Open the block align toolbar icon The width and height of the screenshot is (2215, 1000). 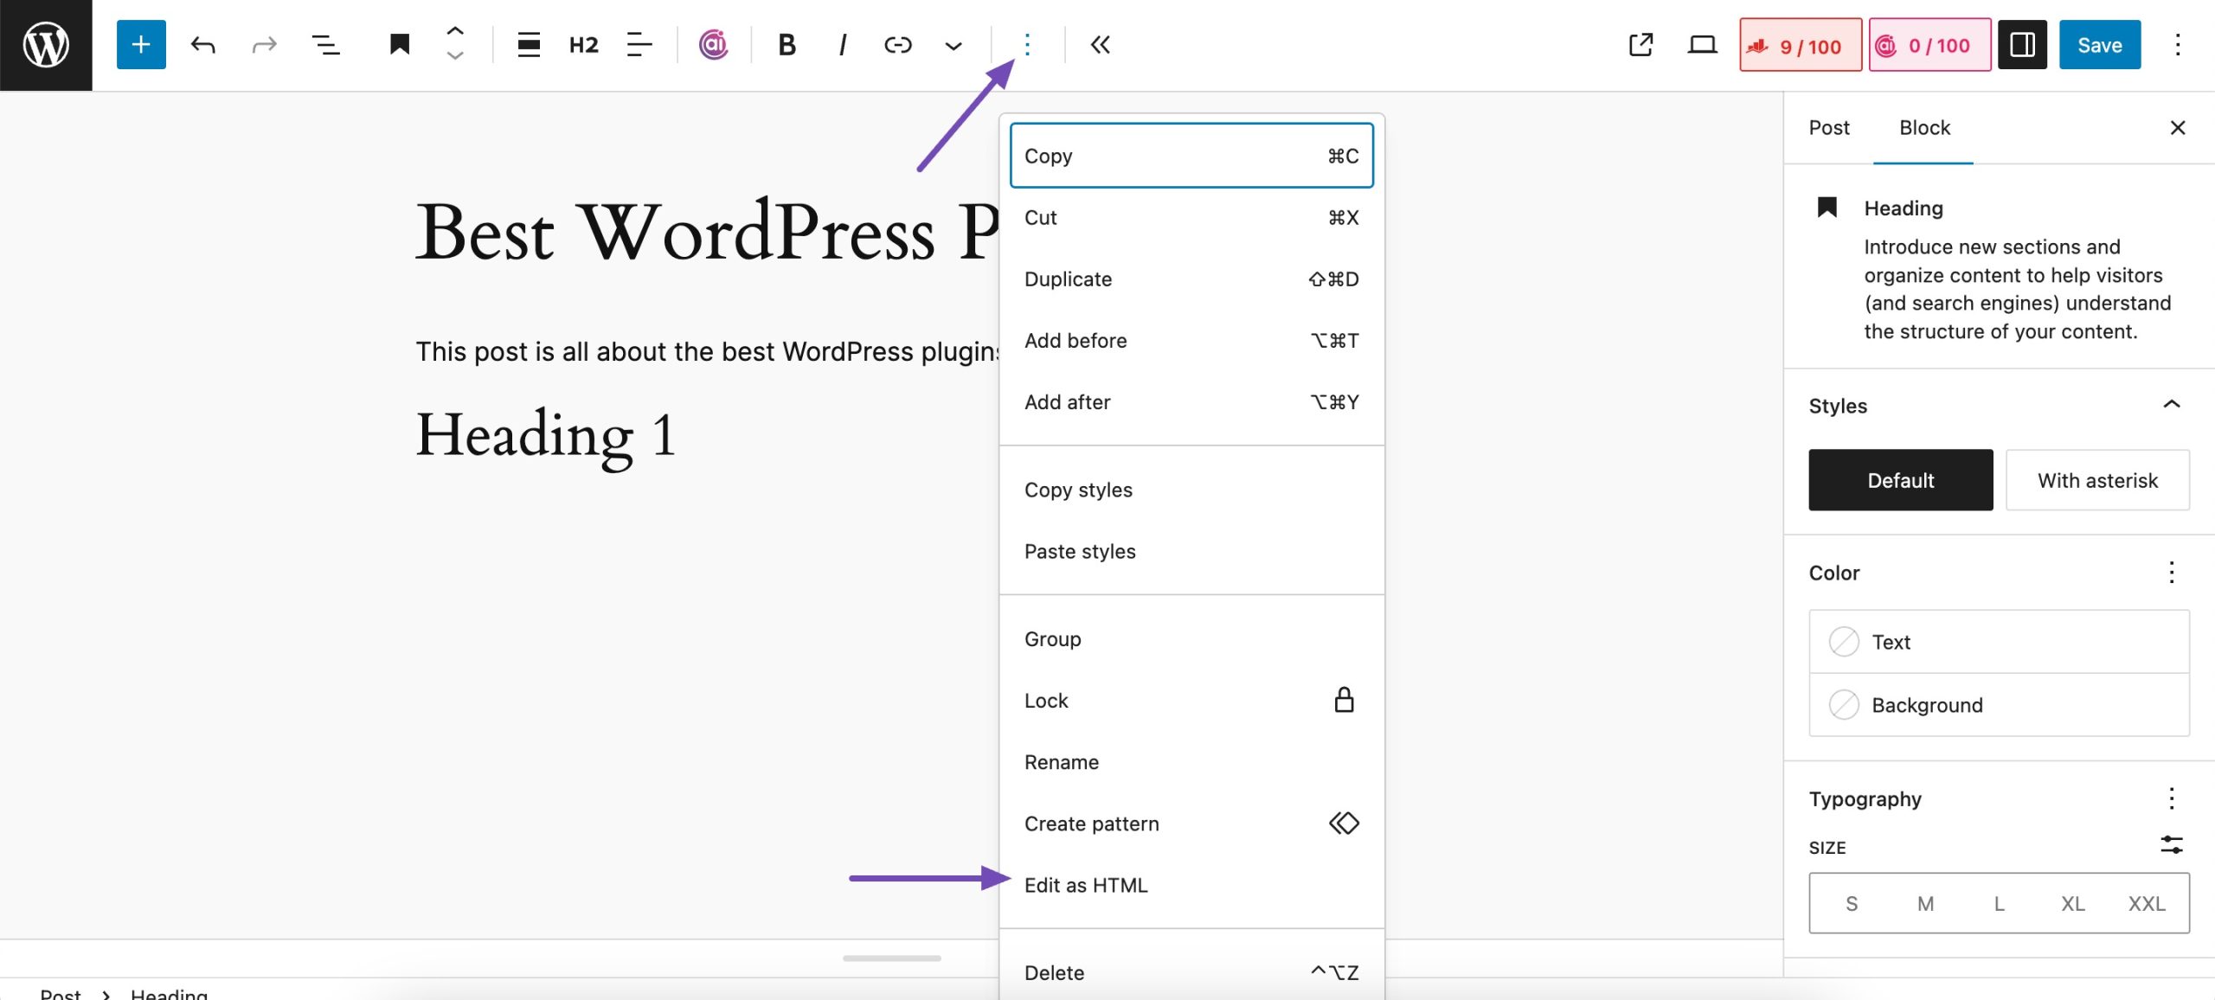tap(529, 45)
